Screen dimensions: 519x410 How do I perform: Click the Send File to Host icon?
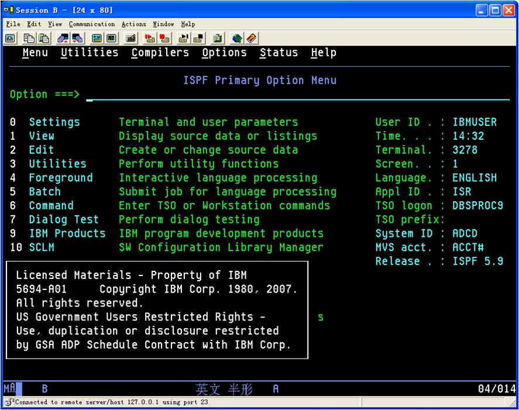tap(63, 39)
